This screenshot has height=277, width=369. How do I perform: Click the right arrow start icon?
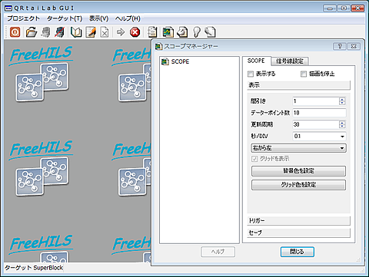[x=121, y=32]
